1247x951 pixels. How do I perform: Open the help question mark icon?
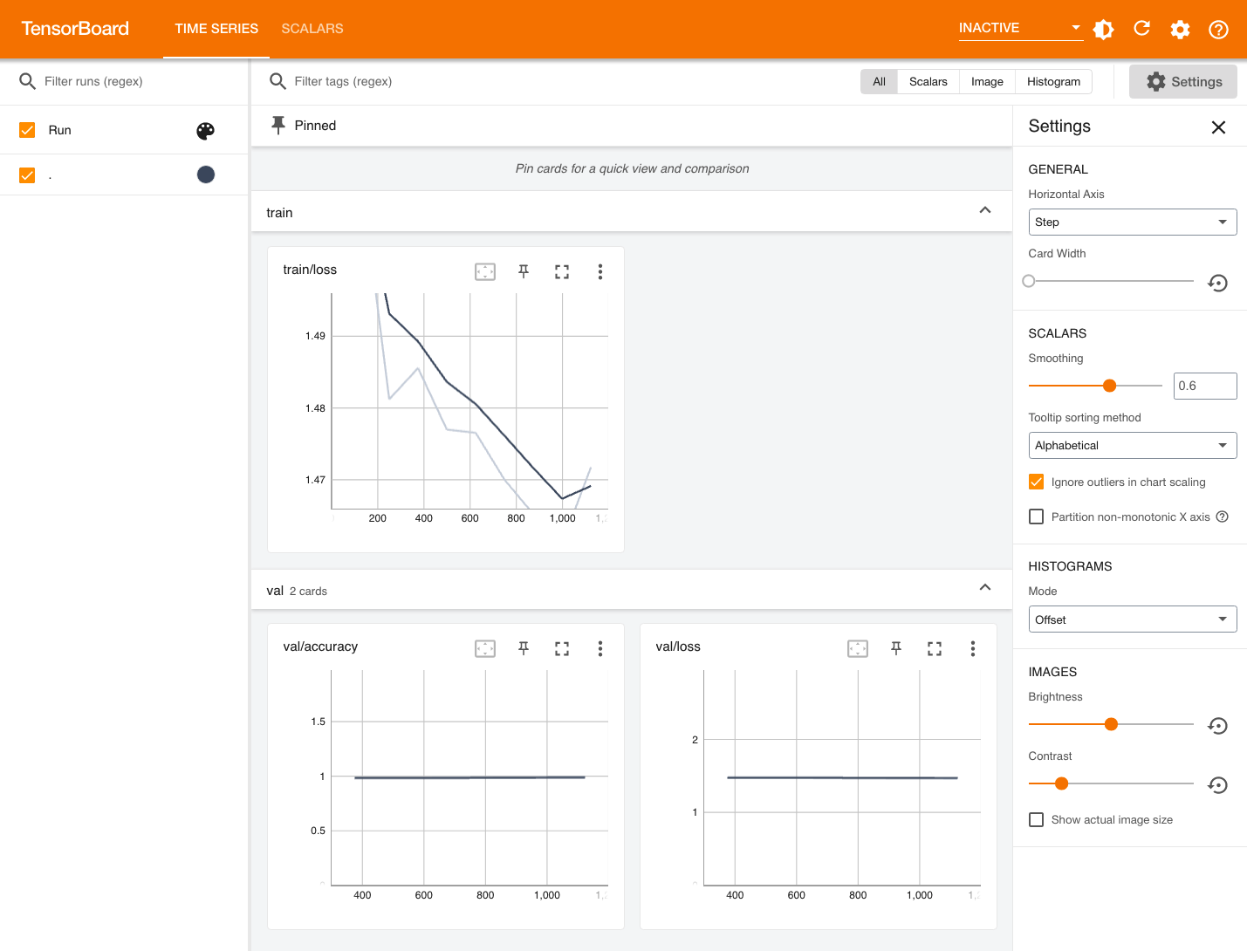(1218, 29)
